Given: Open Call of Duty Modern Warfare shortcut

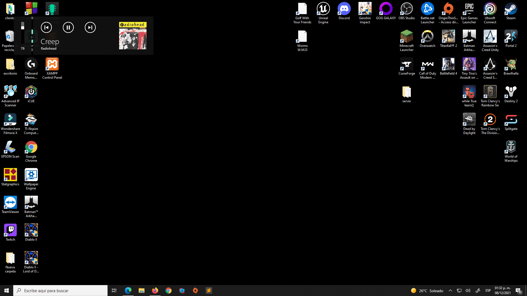Looking at the screenshot, I should click(428, 68).
